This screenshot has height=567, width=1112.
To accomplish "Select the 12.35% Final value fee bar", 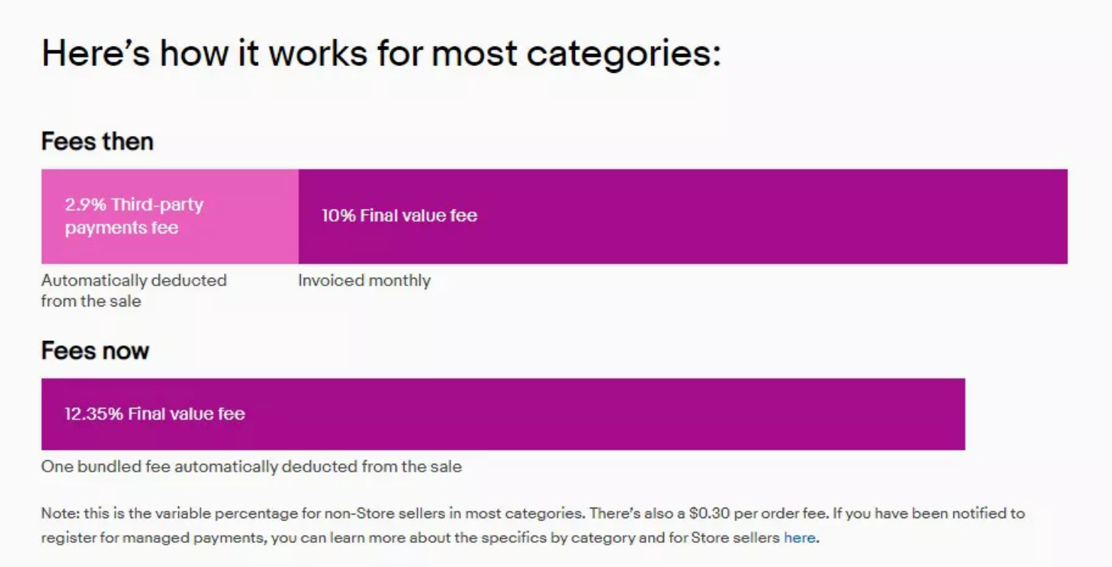I will click(x=503, y=414).
